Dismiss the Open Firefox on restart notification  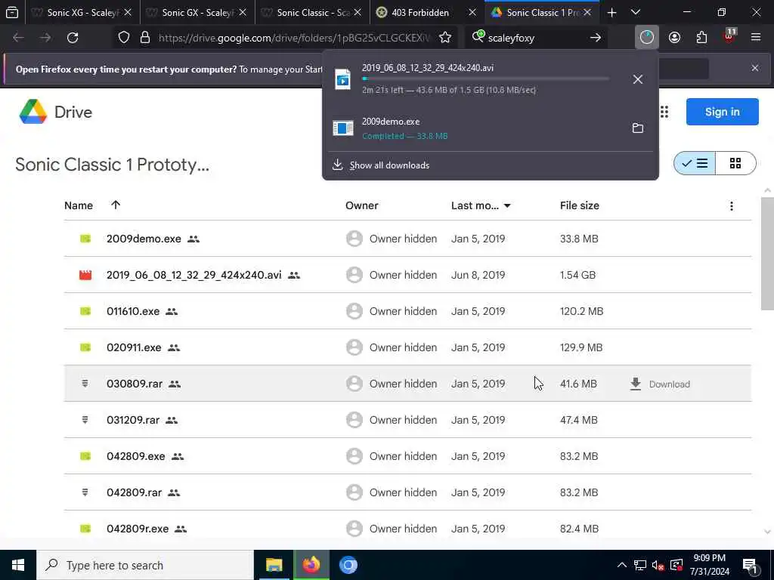pyautogui.click(x=755, y=68)
